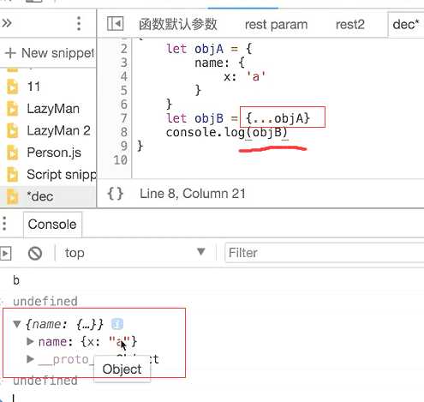This screenshot has height=402, width=424.
Task: Open the drawer three-dot menu beside Console
Action: click(x=4, y=224)
